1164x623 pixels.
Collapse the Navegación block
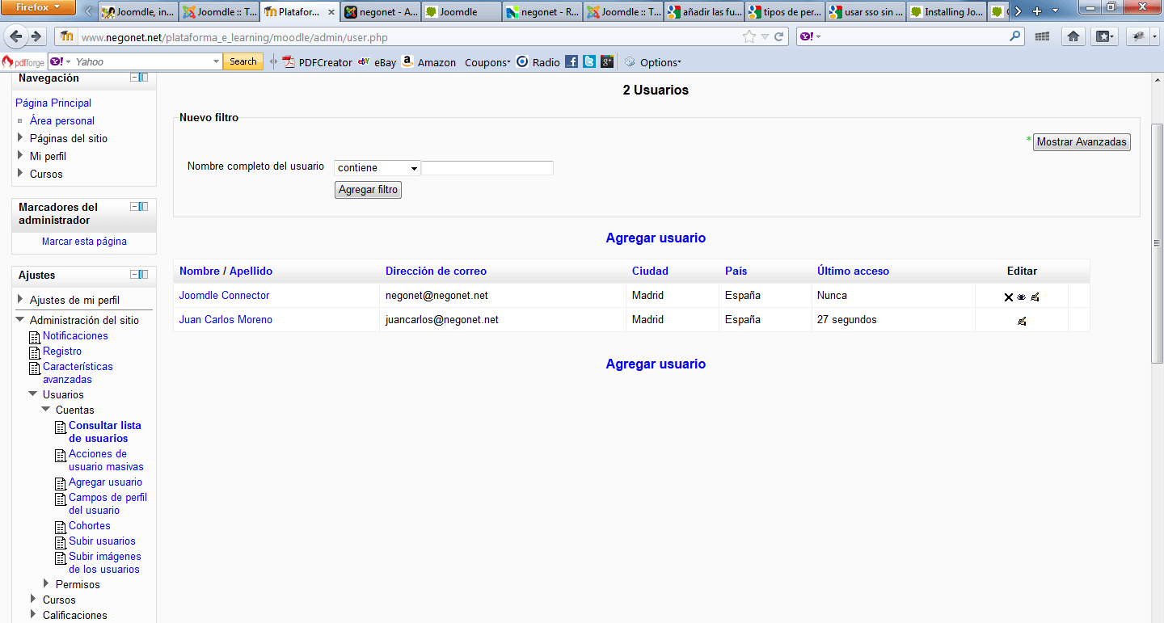point(135,78)
